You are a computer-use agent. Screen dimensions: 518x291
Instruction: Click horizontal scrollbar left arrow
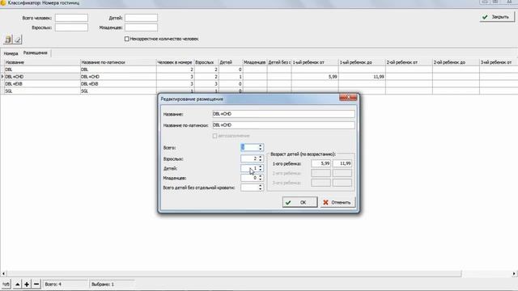pos(3,273)
